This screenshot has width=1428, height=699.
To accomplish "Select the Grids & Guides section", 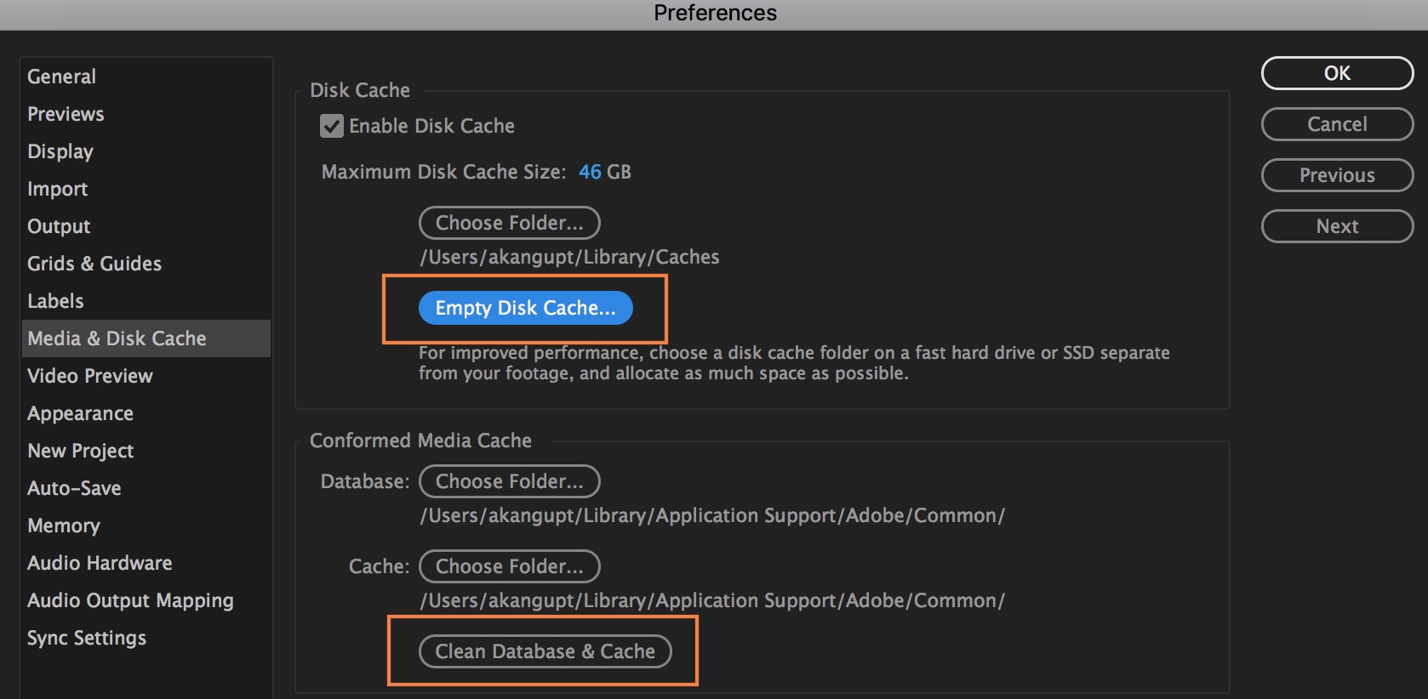I will tap(94, 264).
